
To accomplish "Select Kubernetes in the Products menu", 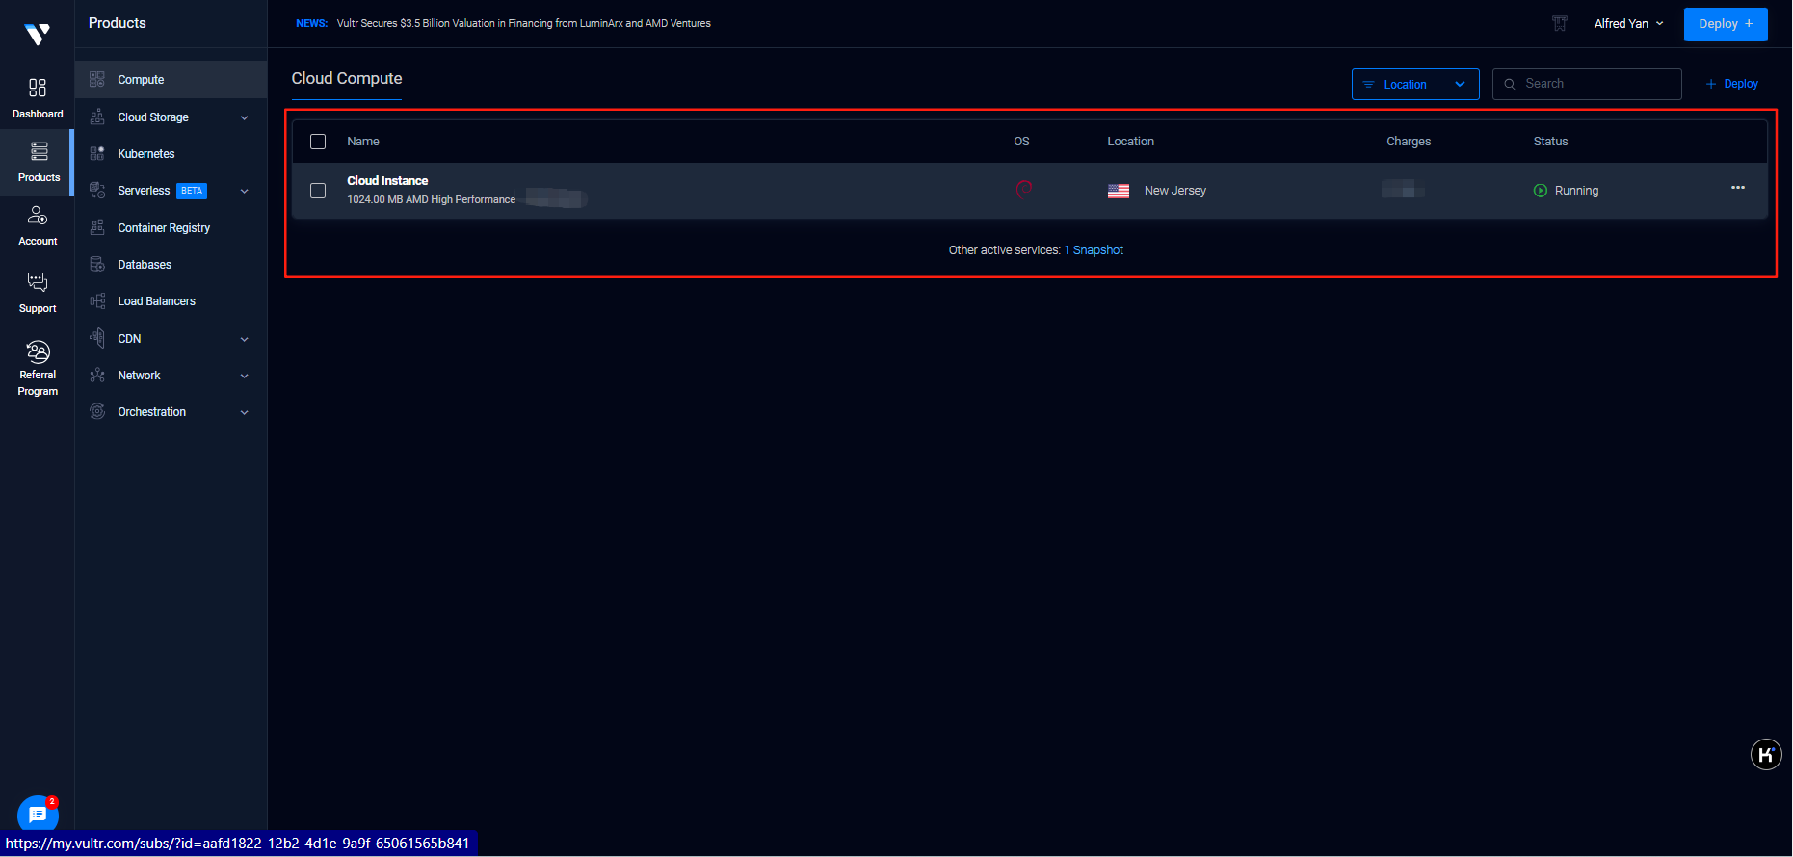I will [x=146, y=154].
